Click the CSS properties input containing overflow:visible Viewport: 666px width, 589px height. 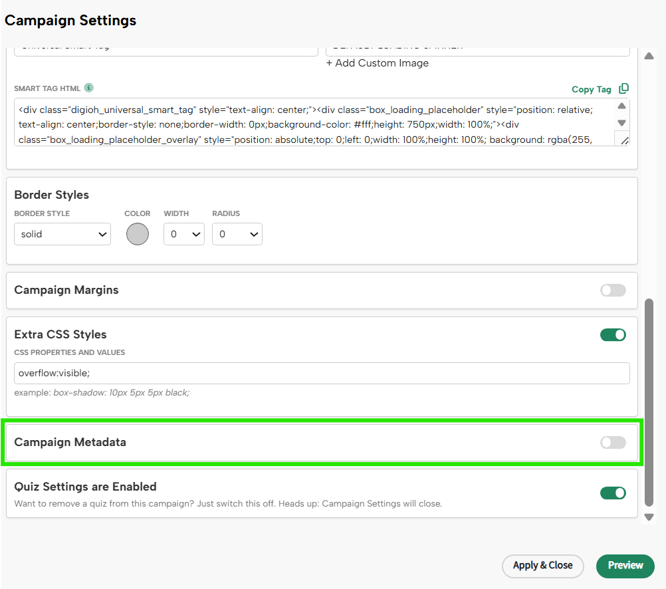pos(321,373)
